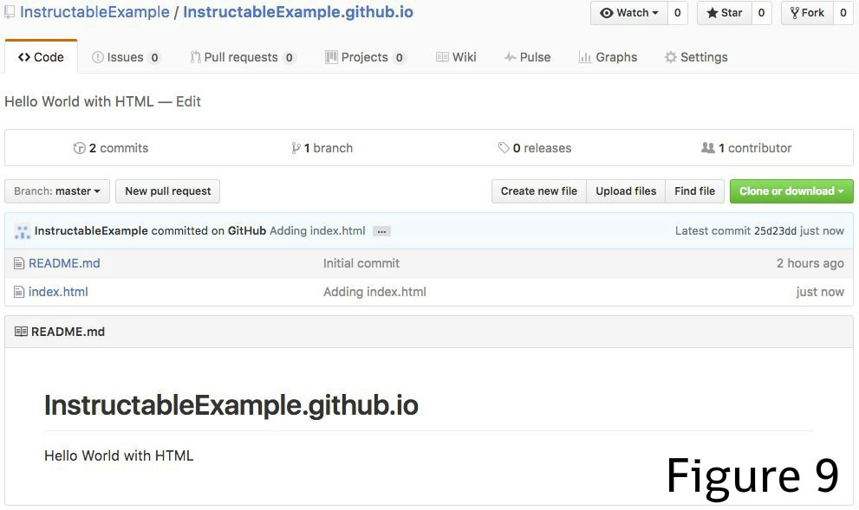Fork the repository

click(x=807, y=13)
